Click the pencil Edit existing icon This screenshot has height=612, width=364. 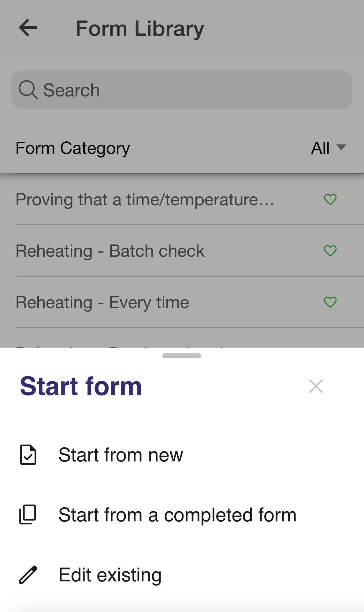(28, 575)
